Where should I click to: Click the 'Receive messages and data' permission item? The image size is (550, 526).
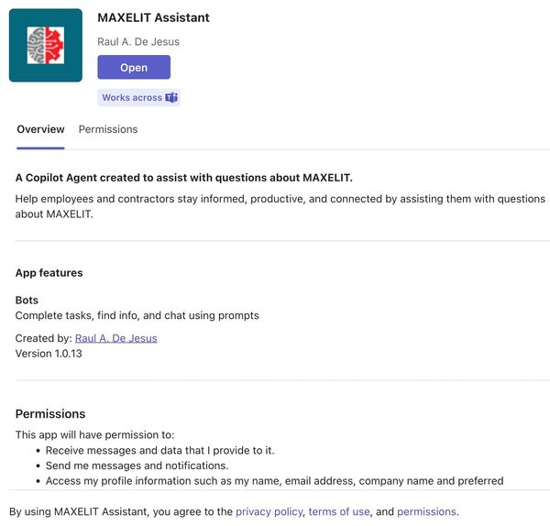(x=159, y=450)
